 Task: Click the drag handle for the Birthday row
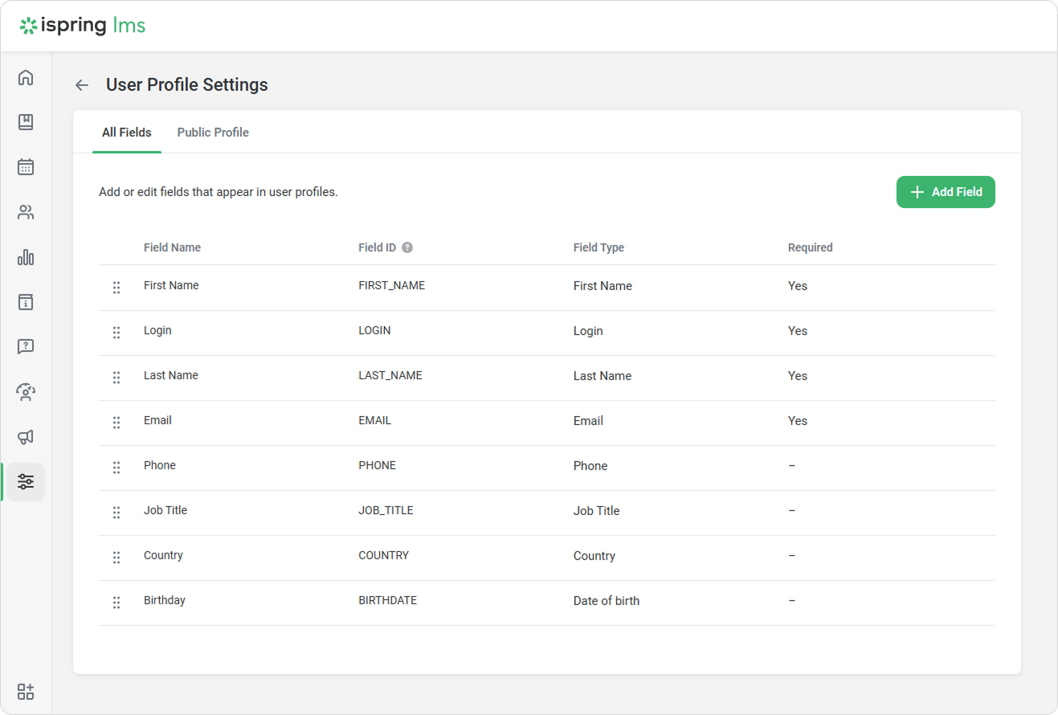coord(116,602)
